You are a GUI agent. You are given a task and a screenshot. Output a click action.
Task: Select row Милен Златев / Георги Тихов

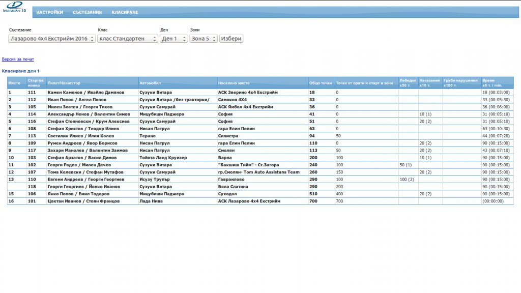[260, 107]
